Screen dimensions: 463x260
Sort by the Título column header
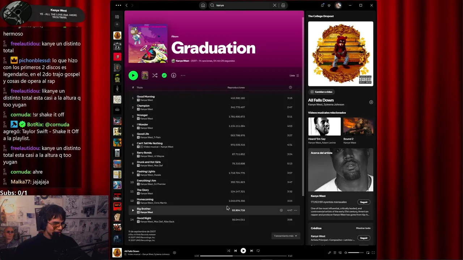coord(140,87)
